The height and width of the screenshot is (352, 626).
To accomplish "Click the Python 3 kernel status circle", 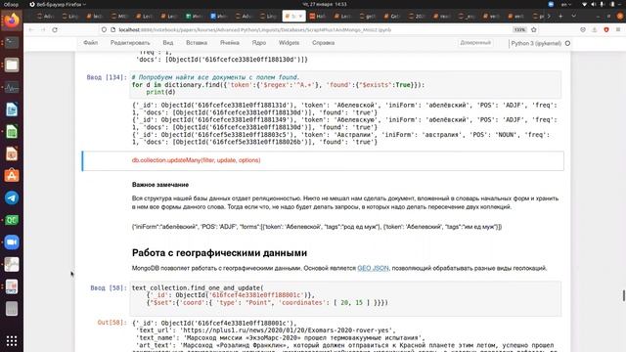I will coord(567,43).
